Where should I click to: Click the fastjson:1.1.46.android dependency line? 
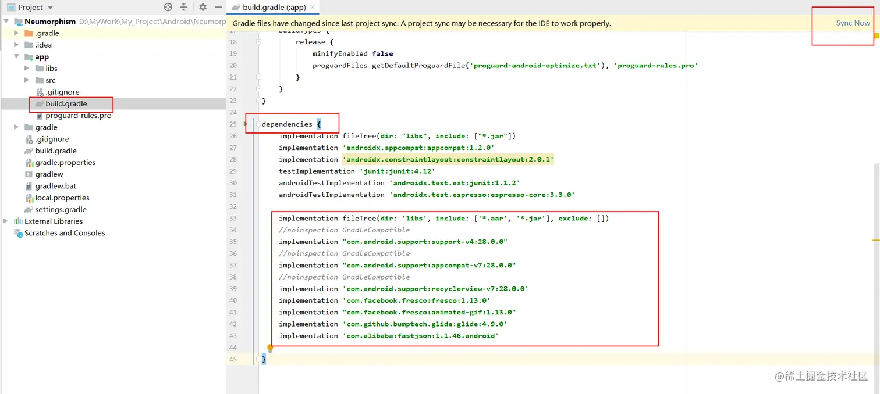point(389,336)
